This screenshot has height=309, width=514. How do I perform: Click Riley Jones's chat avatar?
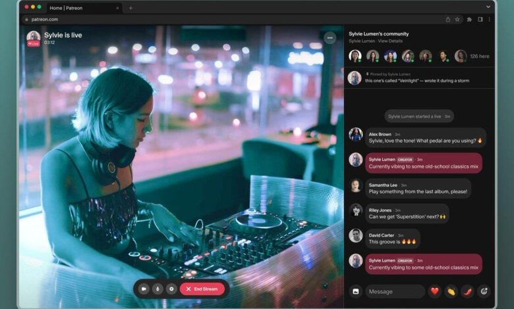click(356, 210)
